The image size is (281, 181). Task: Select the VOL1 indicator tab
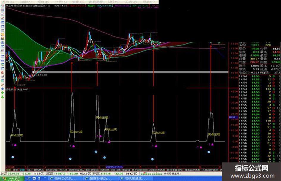tap(29, 170)
